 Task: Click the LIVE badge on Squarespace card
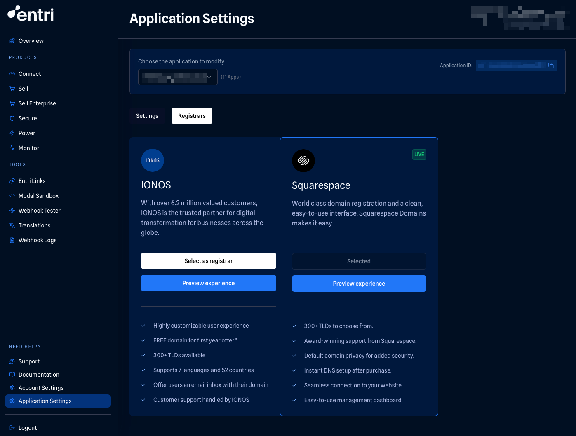(x=419, y=155)
